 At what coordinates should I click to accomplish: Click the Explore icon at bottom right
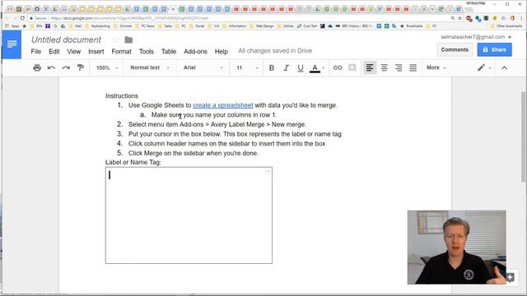511,278
